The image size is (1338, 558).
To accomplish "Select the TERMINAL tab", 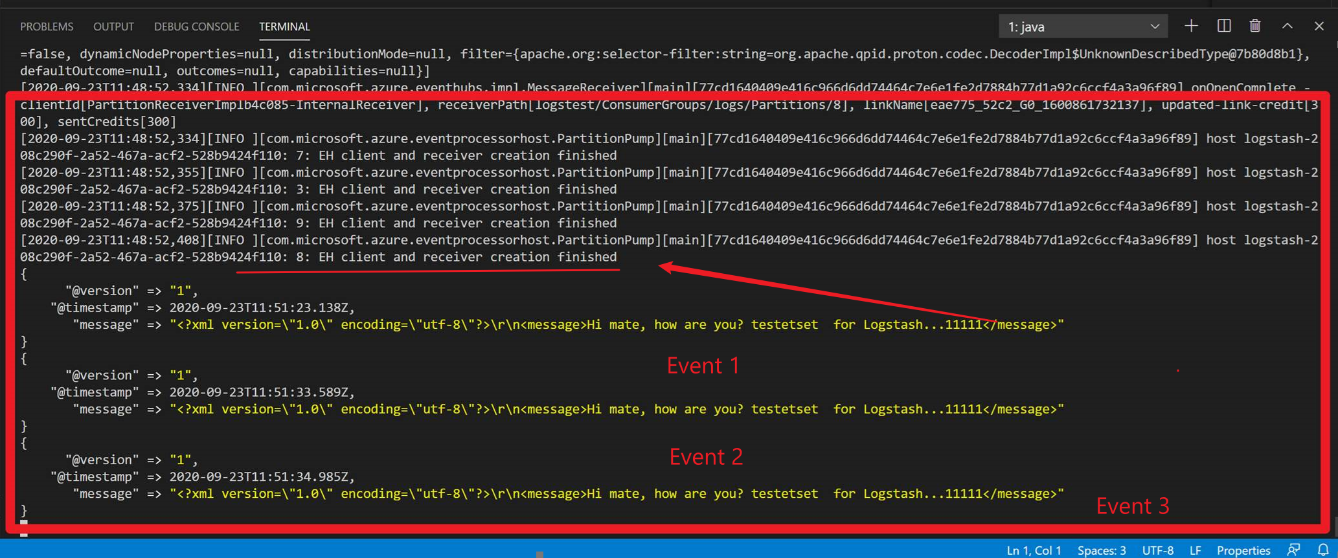I will tap(284, 27).
